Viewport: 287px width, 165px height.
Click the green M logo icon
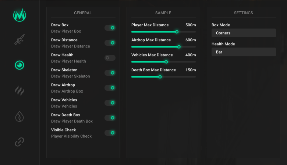(19, 15)
